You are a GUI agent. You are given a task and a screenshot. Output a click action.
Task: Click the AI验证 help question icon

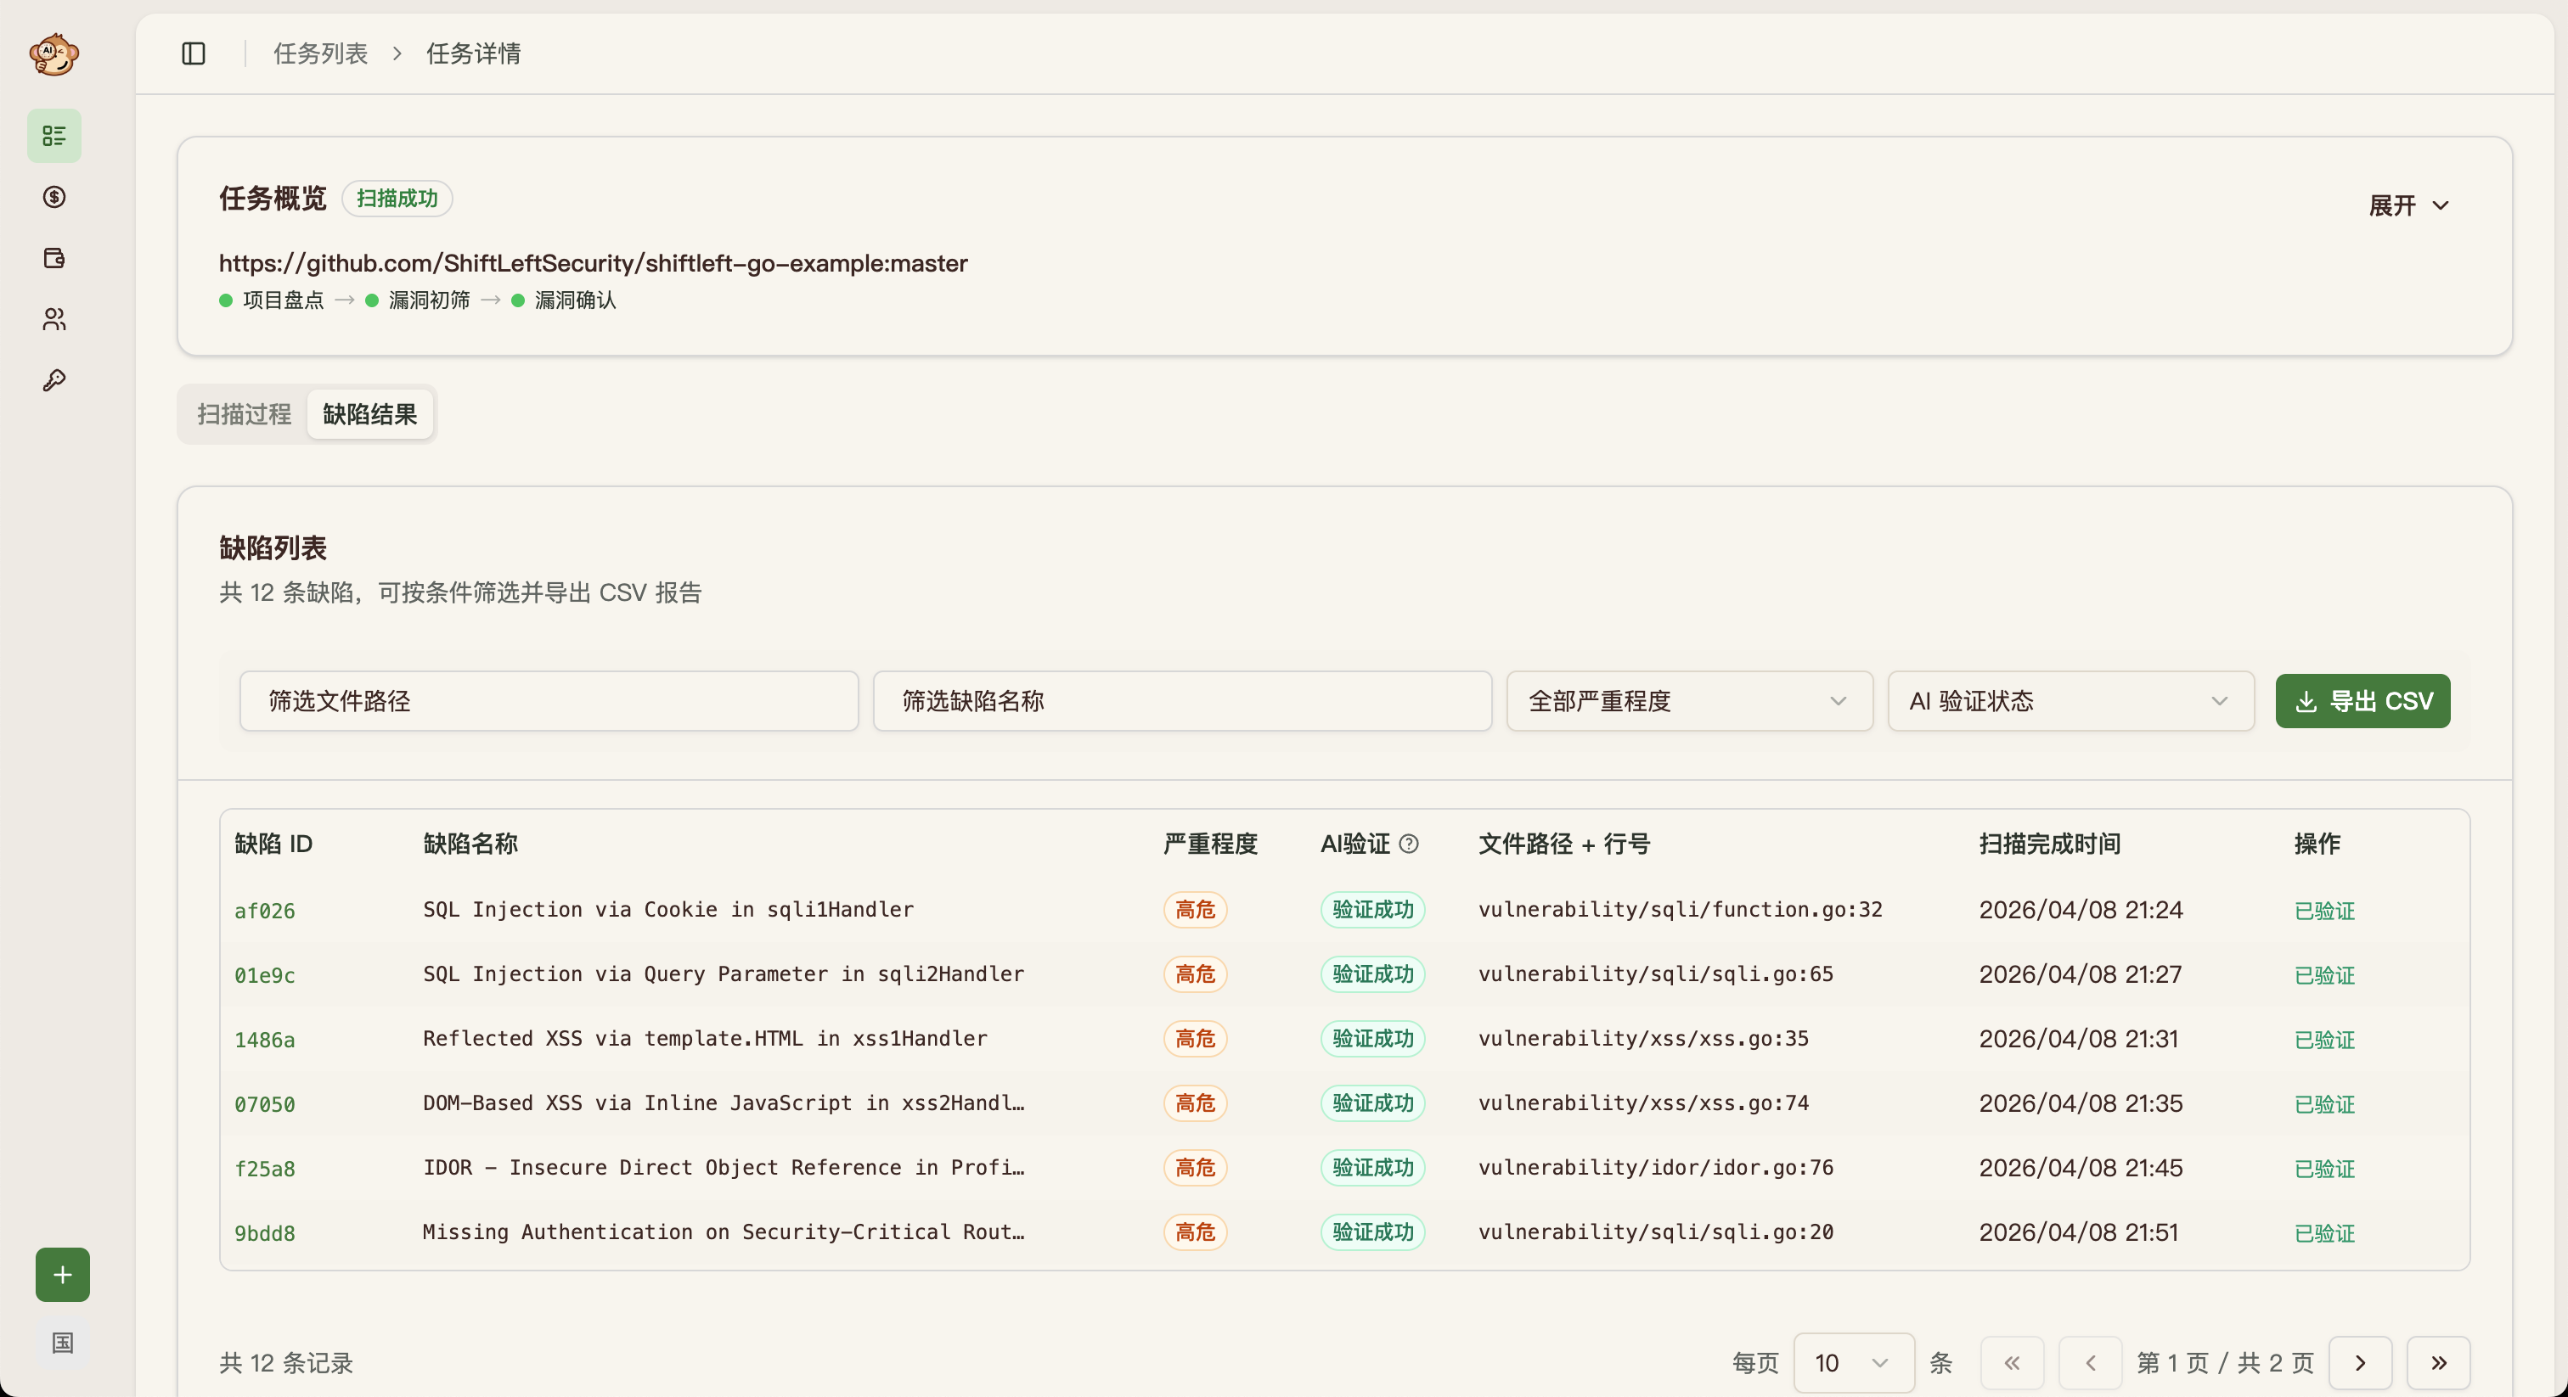(x=1409, y=844)
